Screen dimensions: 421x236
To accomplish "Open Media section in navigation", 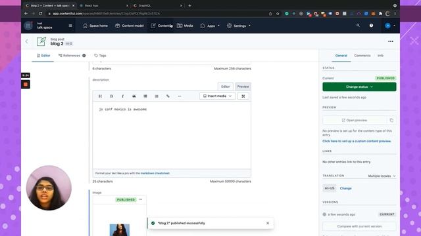I will pyautogui.click(x=185, y=26).
